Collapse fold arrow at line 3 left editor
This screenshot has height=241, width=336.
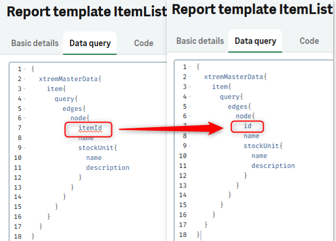[24, 89]
